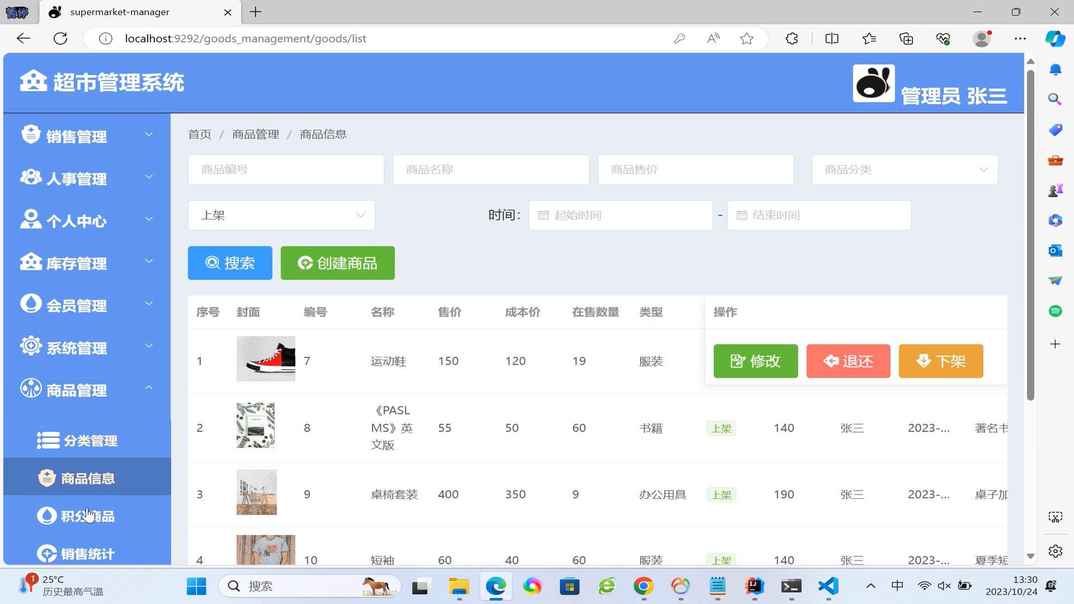
Task: Click the supermarket system logo icon
Action: (x=33, y=81)
